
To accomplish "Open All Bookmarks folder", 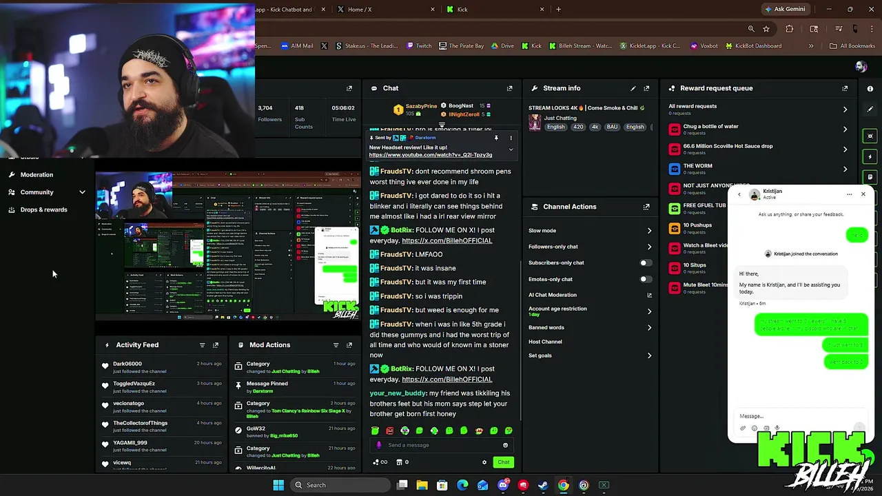I will click(852, 46).
